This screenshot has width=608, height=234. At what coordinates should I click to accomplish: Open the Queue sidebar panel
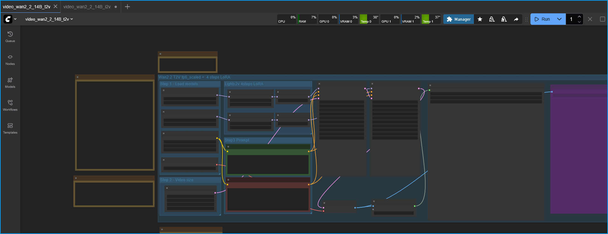click(10, 37)
